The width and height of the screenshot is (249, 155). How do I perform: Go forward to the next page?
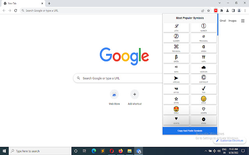coord(10,10)
